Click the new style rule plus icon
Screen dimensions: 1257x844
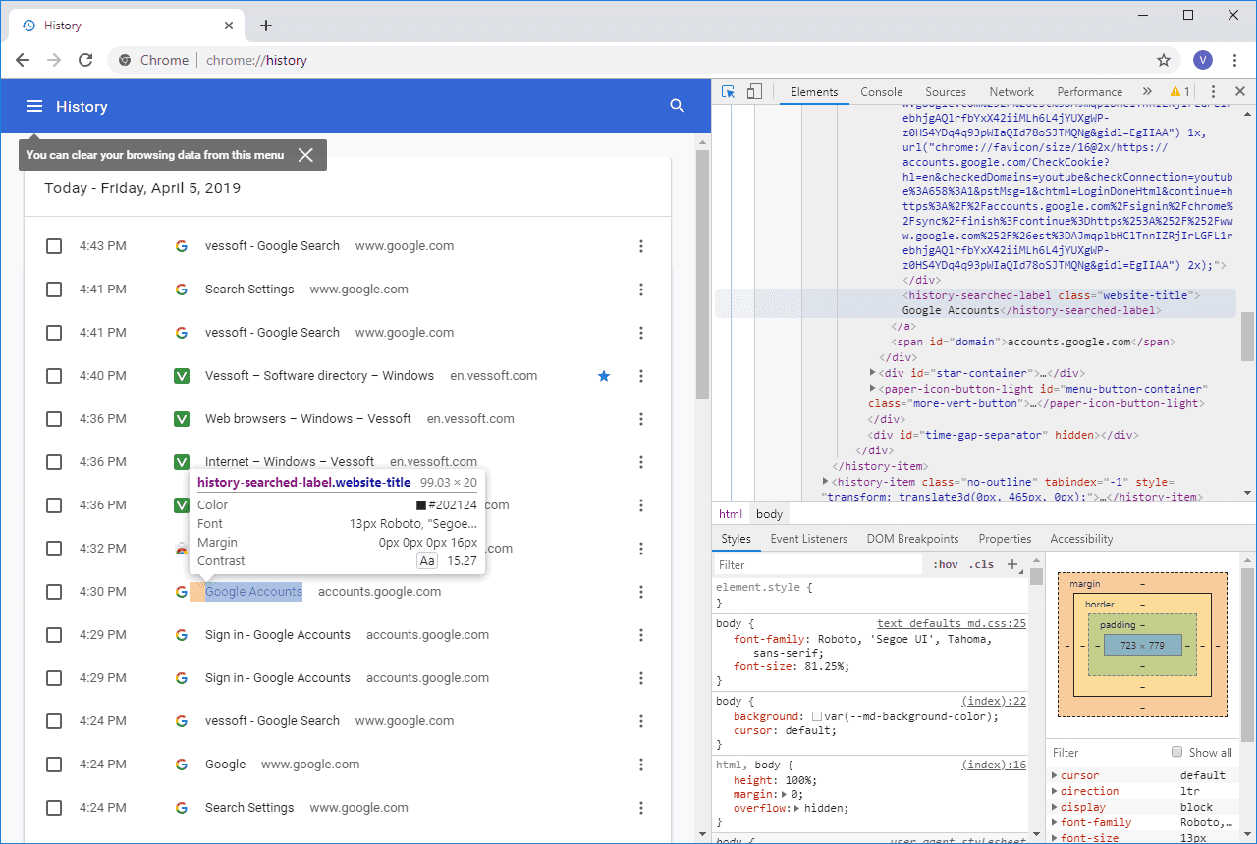click(x=1012, y=564)
